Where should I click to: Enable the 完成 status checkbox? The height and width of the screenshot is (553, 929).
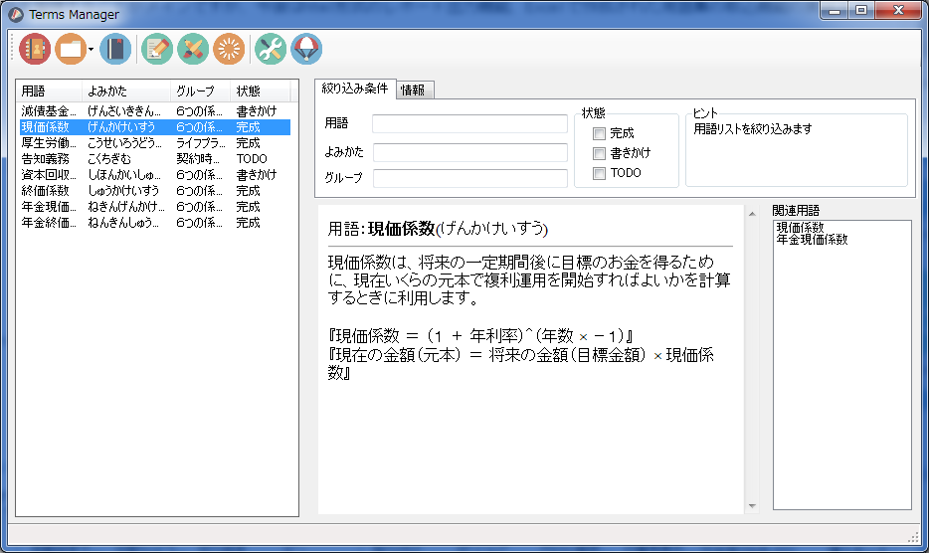pos(599,133)
